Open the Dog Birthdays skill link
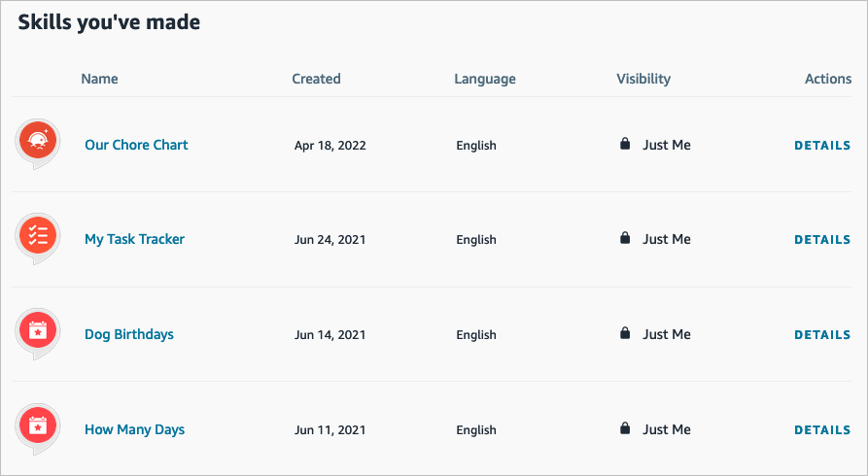 coord(129,334)
